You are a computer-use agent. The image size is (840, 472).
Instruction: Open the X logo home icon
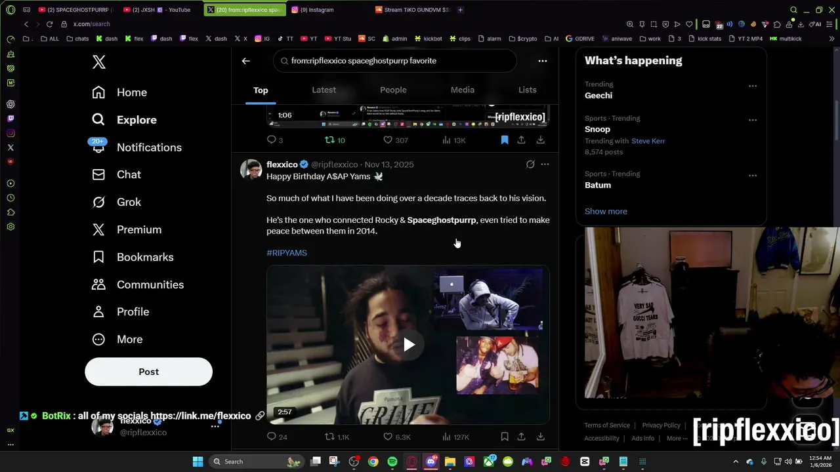[x=98, y=62]
